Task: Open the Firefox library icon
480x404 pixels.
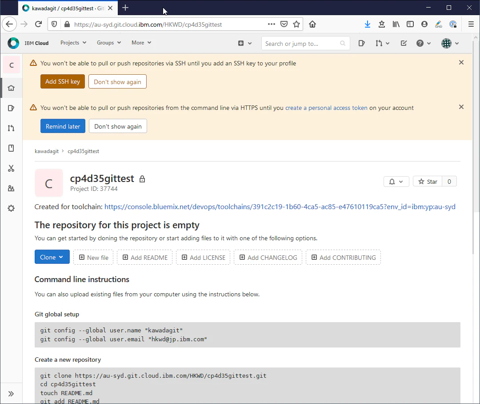Action: pos(396,24)
